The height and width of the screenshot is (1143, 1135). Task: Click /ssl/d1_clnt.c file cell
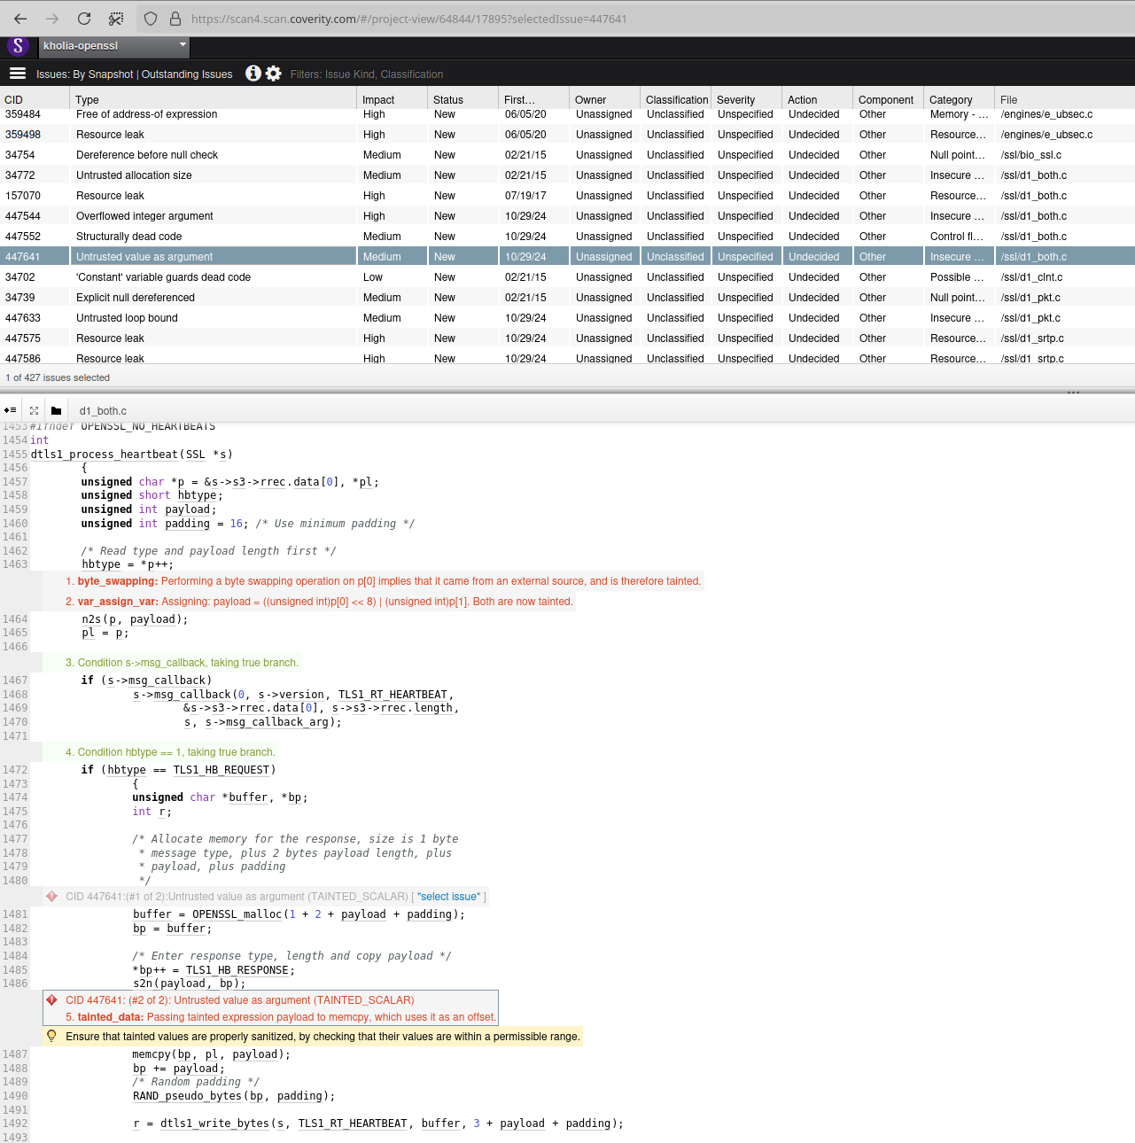pos(1031,277)
